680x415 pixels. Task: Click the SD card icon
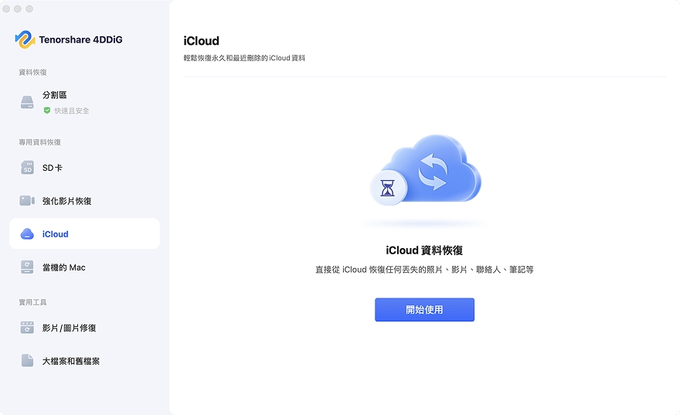27,168
